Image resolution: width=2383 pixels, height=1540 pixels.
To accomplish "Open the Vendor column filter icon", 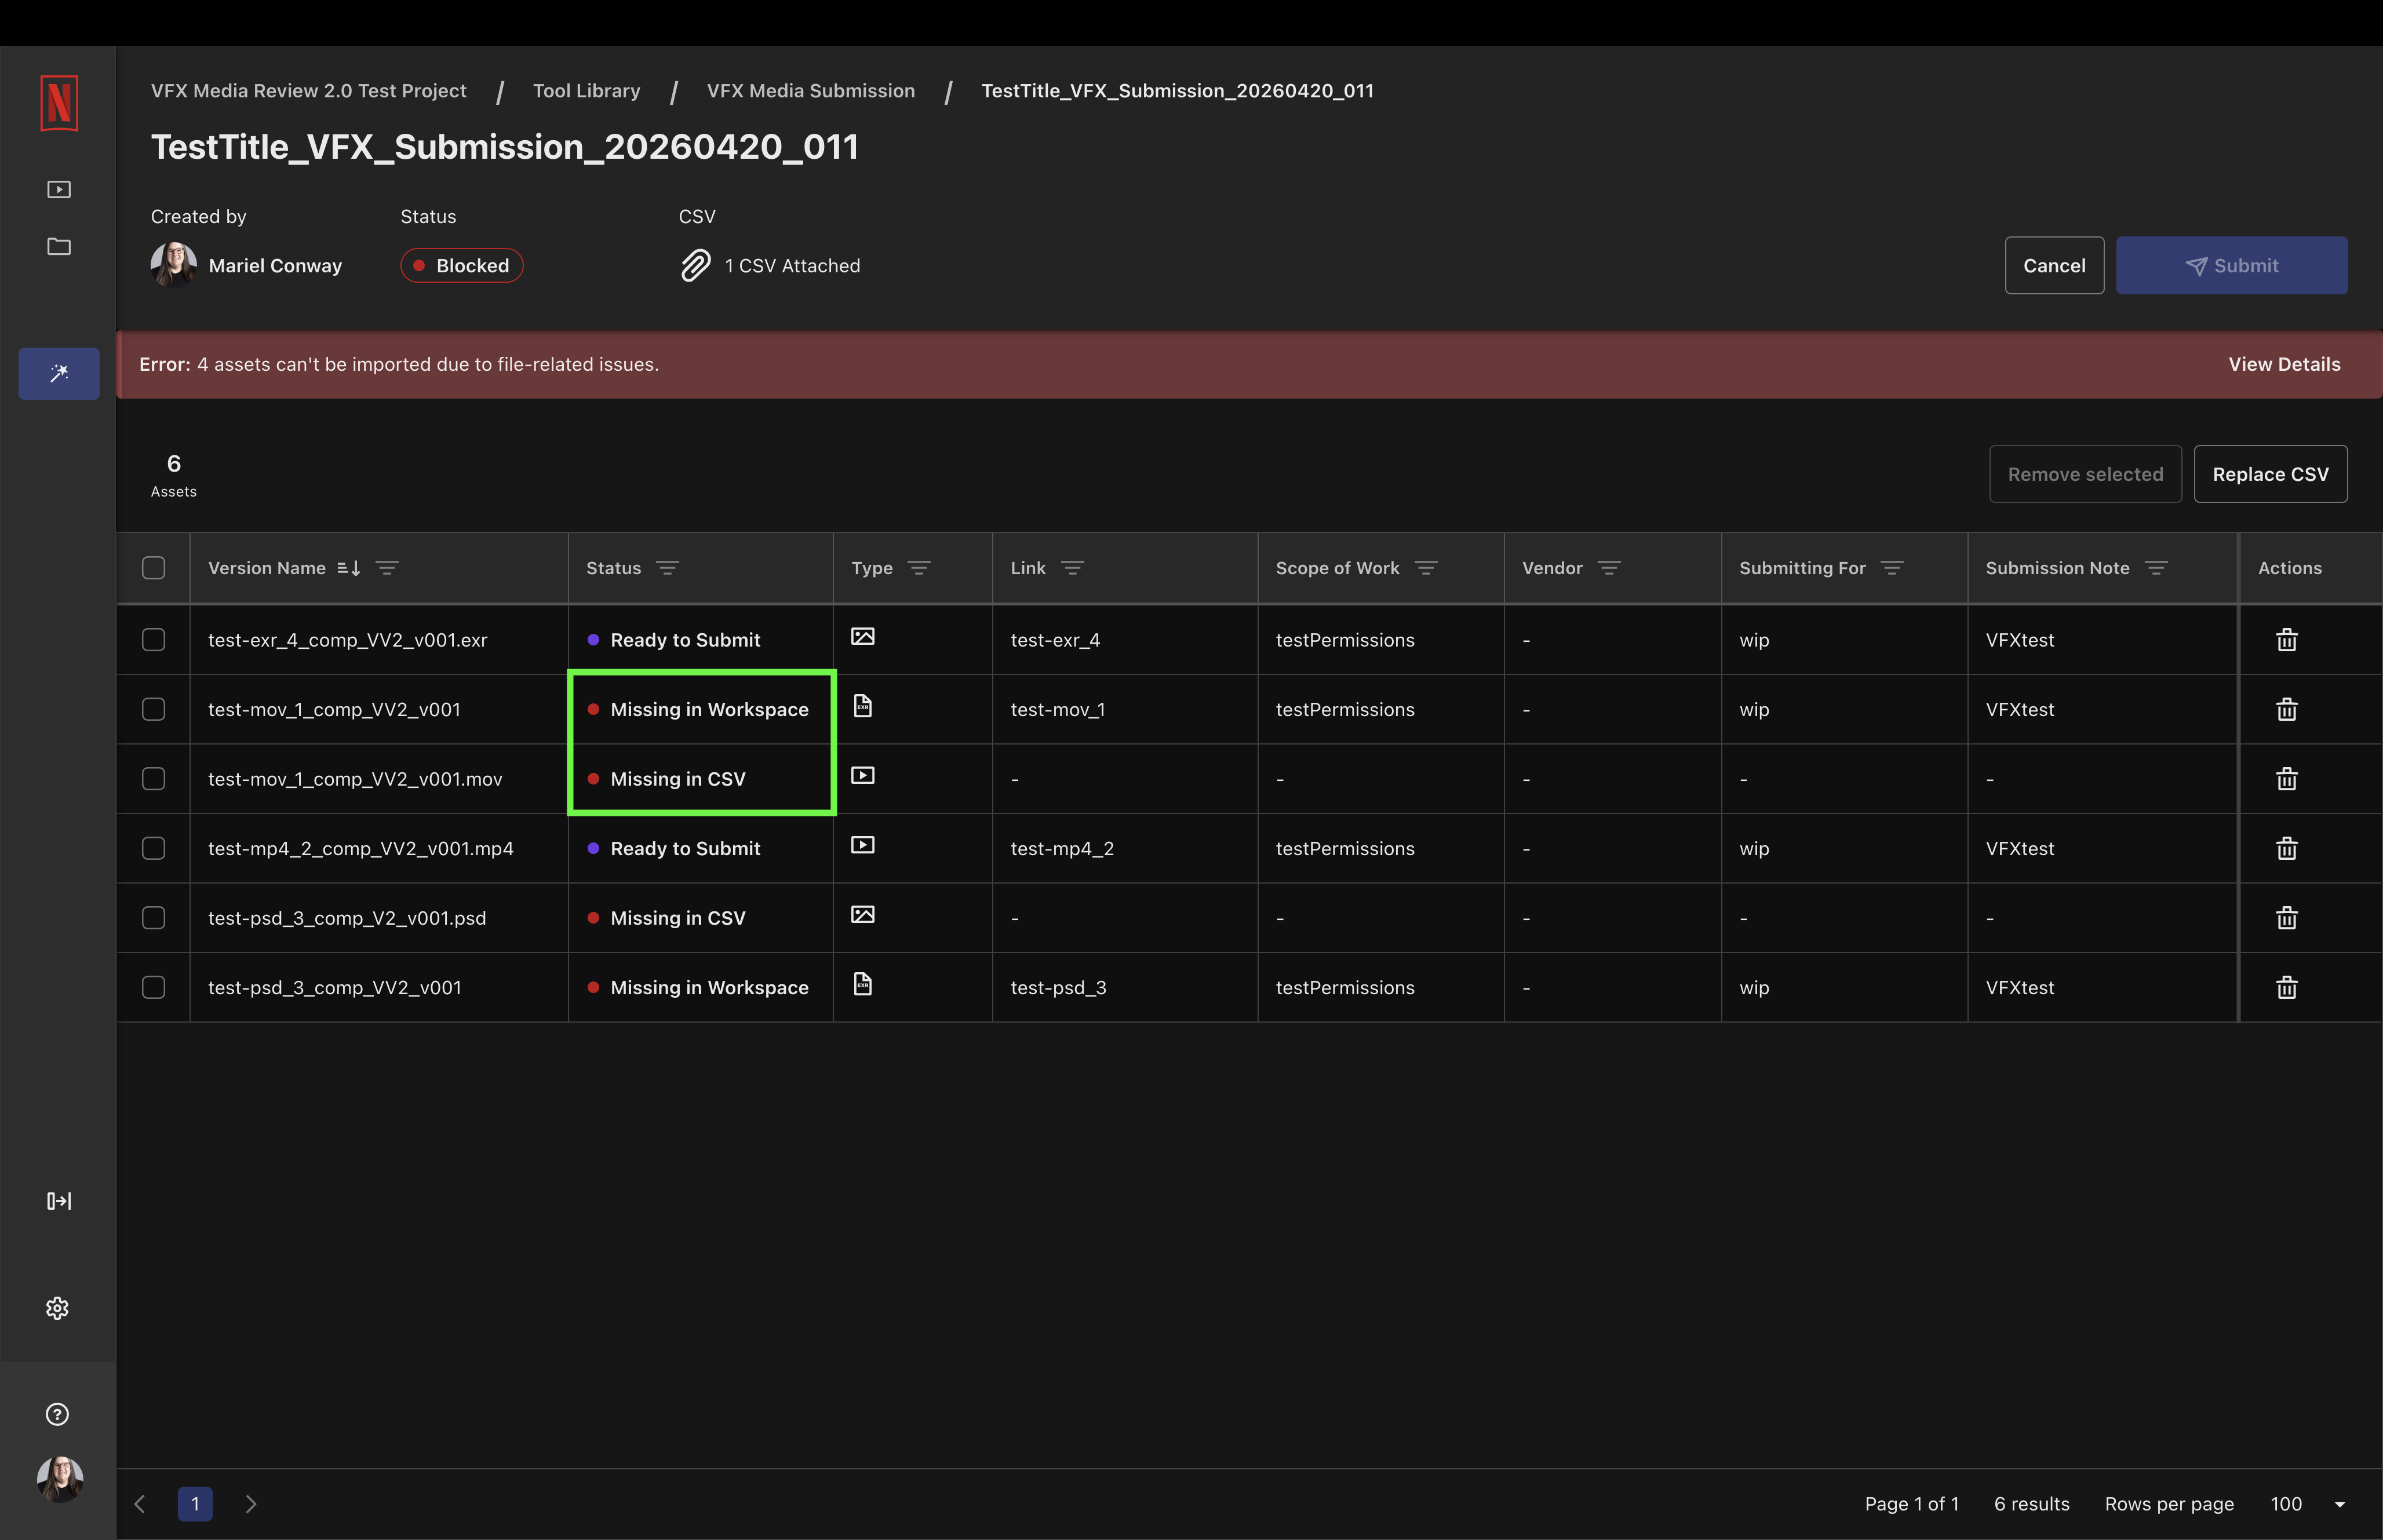I will 1609,568.
